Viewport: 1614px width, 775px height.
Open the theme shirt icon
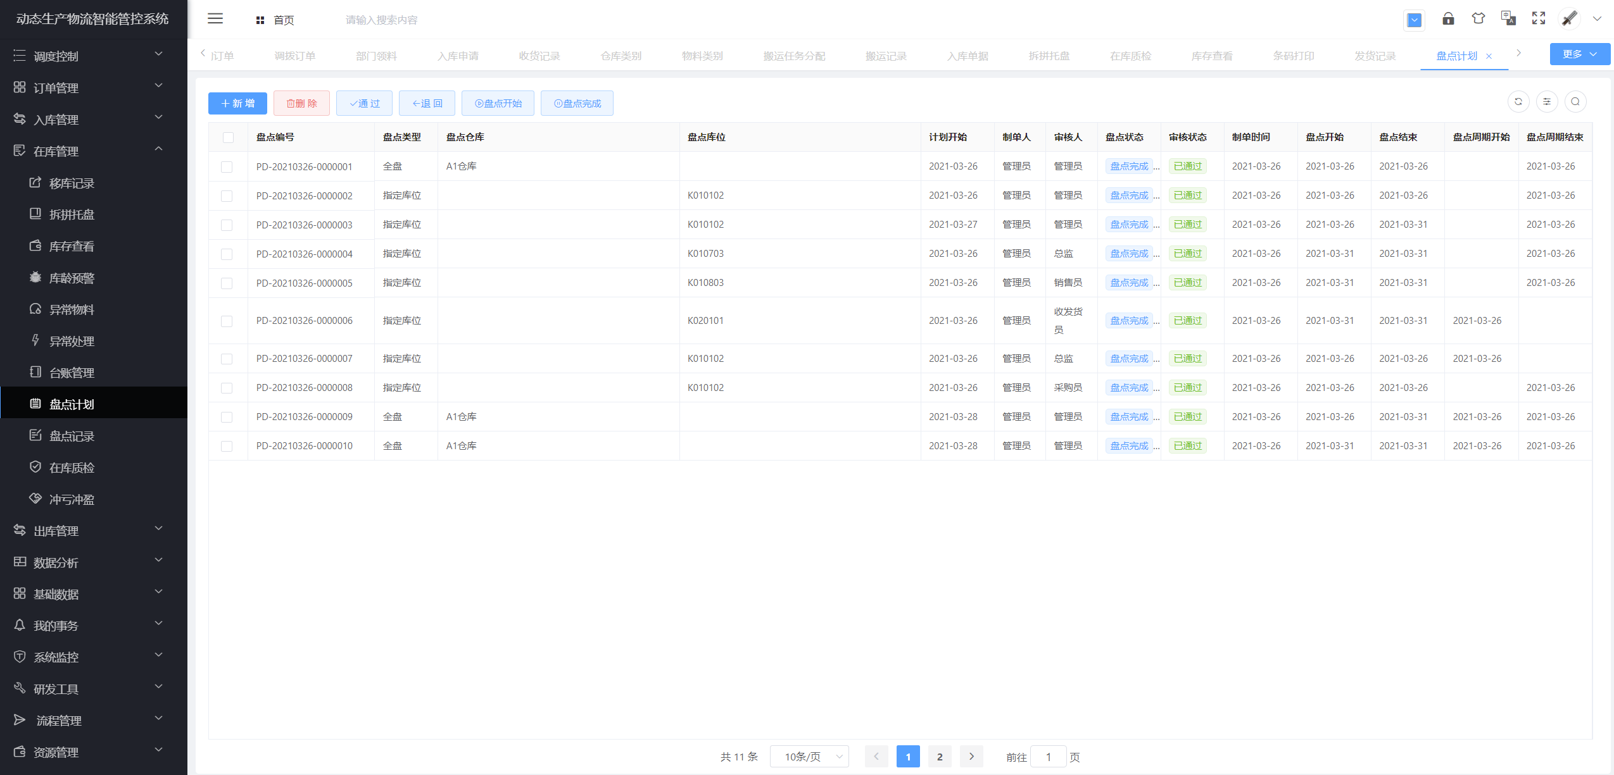(1478, 19)
